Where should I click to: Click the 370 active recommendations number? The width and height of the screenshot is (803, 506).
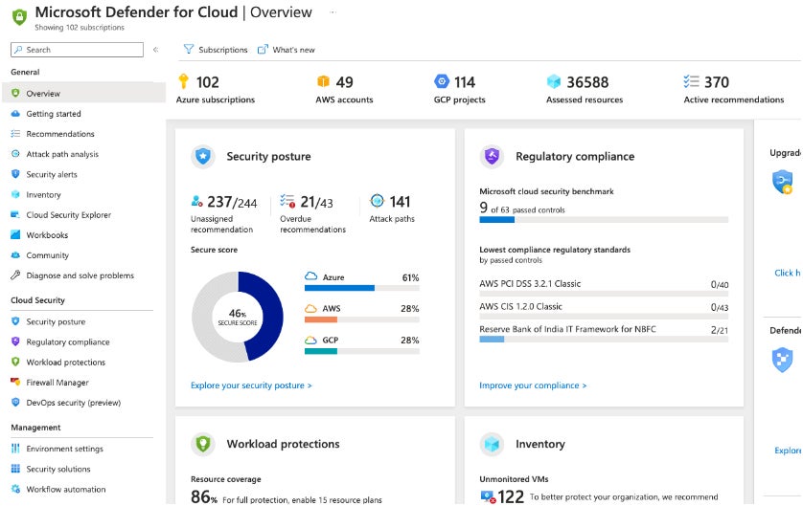pyautogui.click(x=717, y=81)
